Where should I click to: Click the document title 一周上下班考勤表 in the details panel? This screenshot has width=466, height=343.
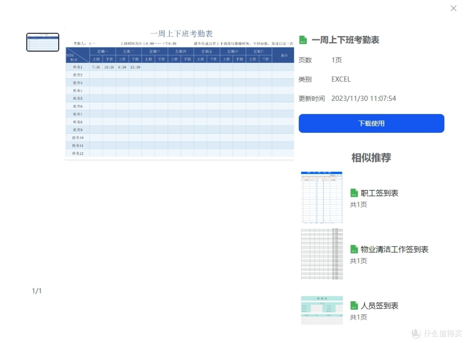[x=345, y=40]
